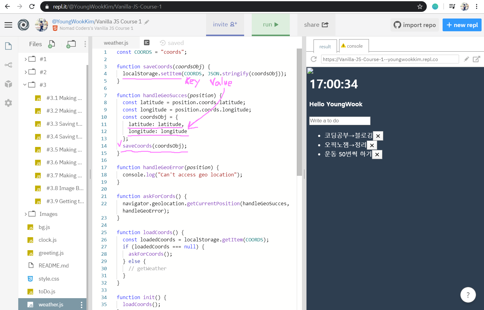The image size is (484, 310).
Task: Open the media control playlist icon
Action: click(452, 6)
